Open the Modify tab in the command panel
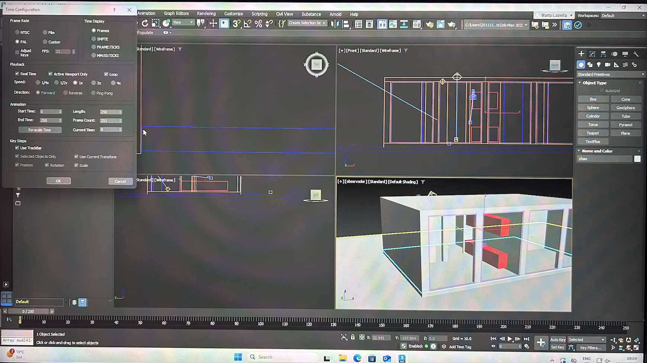647x363 pixels. (592, 54)
